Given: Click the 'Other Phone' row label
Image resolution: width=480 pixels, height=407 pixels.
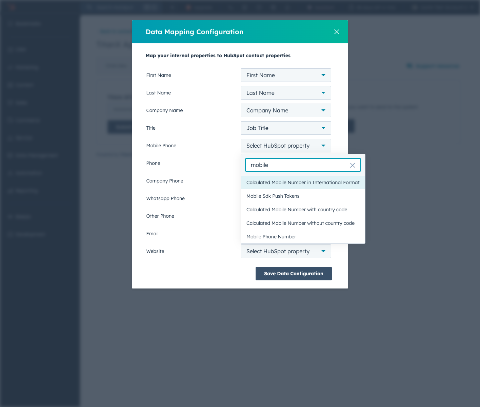Looking at the screenshot, I should click(160, 216).
